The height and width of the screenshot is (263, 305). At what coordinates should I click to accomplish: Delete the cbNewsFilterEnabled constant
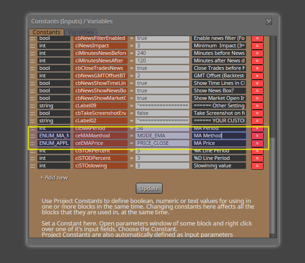pyautogui.click(x=257, y=38)
